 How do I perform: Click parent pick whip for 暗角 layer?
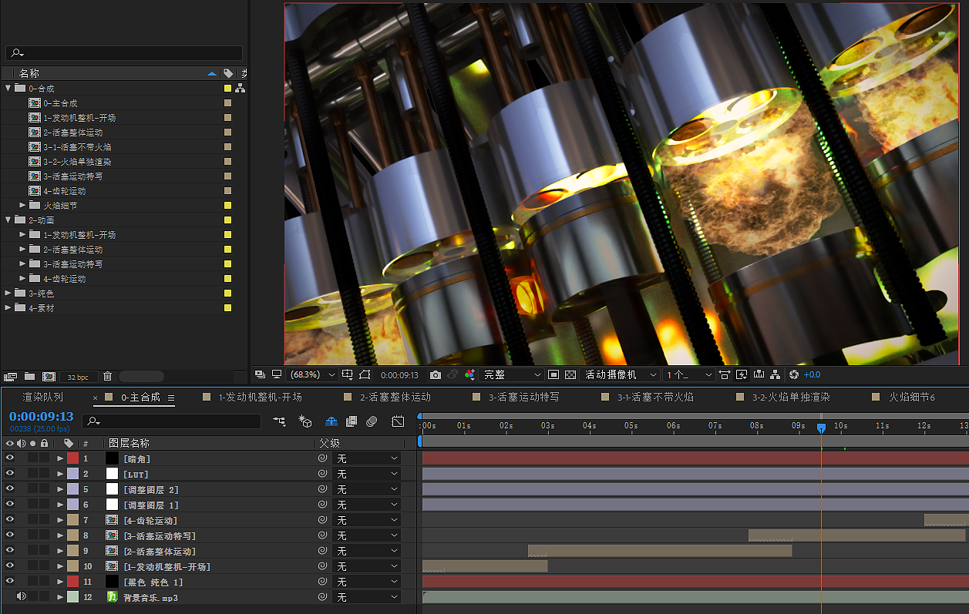point(322,458)
